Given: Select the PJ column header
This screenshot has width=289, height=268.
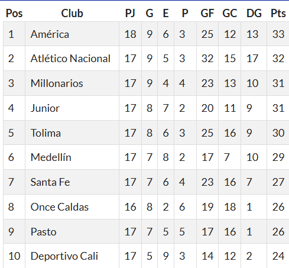Looking at the screenshot, I should pyautogui.click(x=130, y=14).
